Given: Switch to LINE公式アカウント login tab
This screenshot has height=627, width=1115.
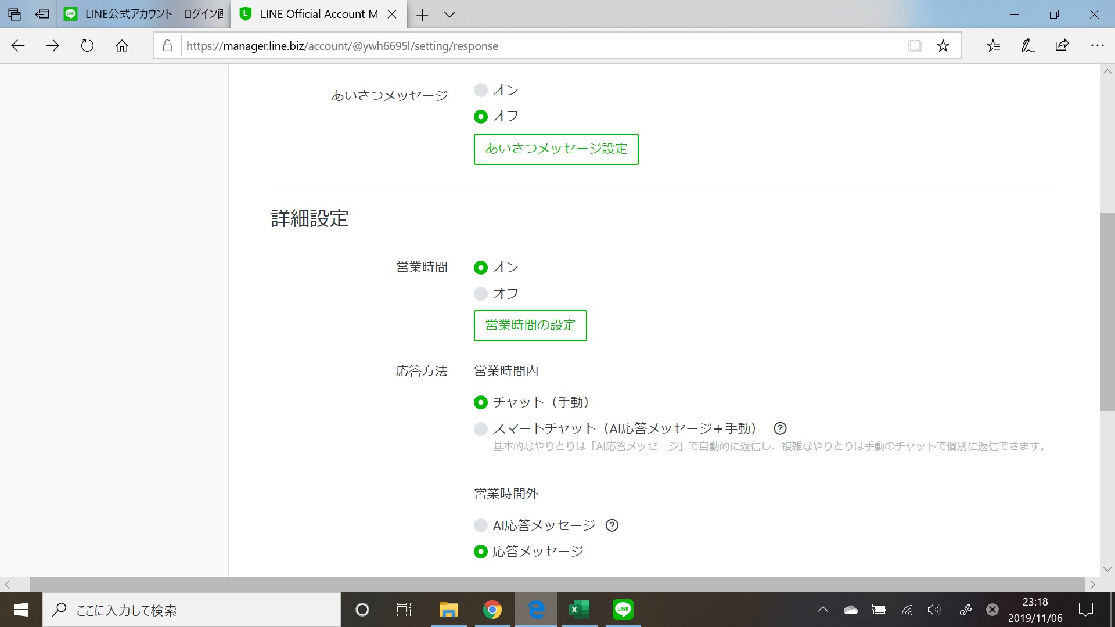Looking at the screenshot, I should tap(143, 14).
